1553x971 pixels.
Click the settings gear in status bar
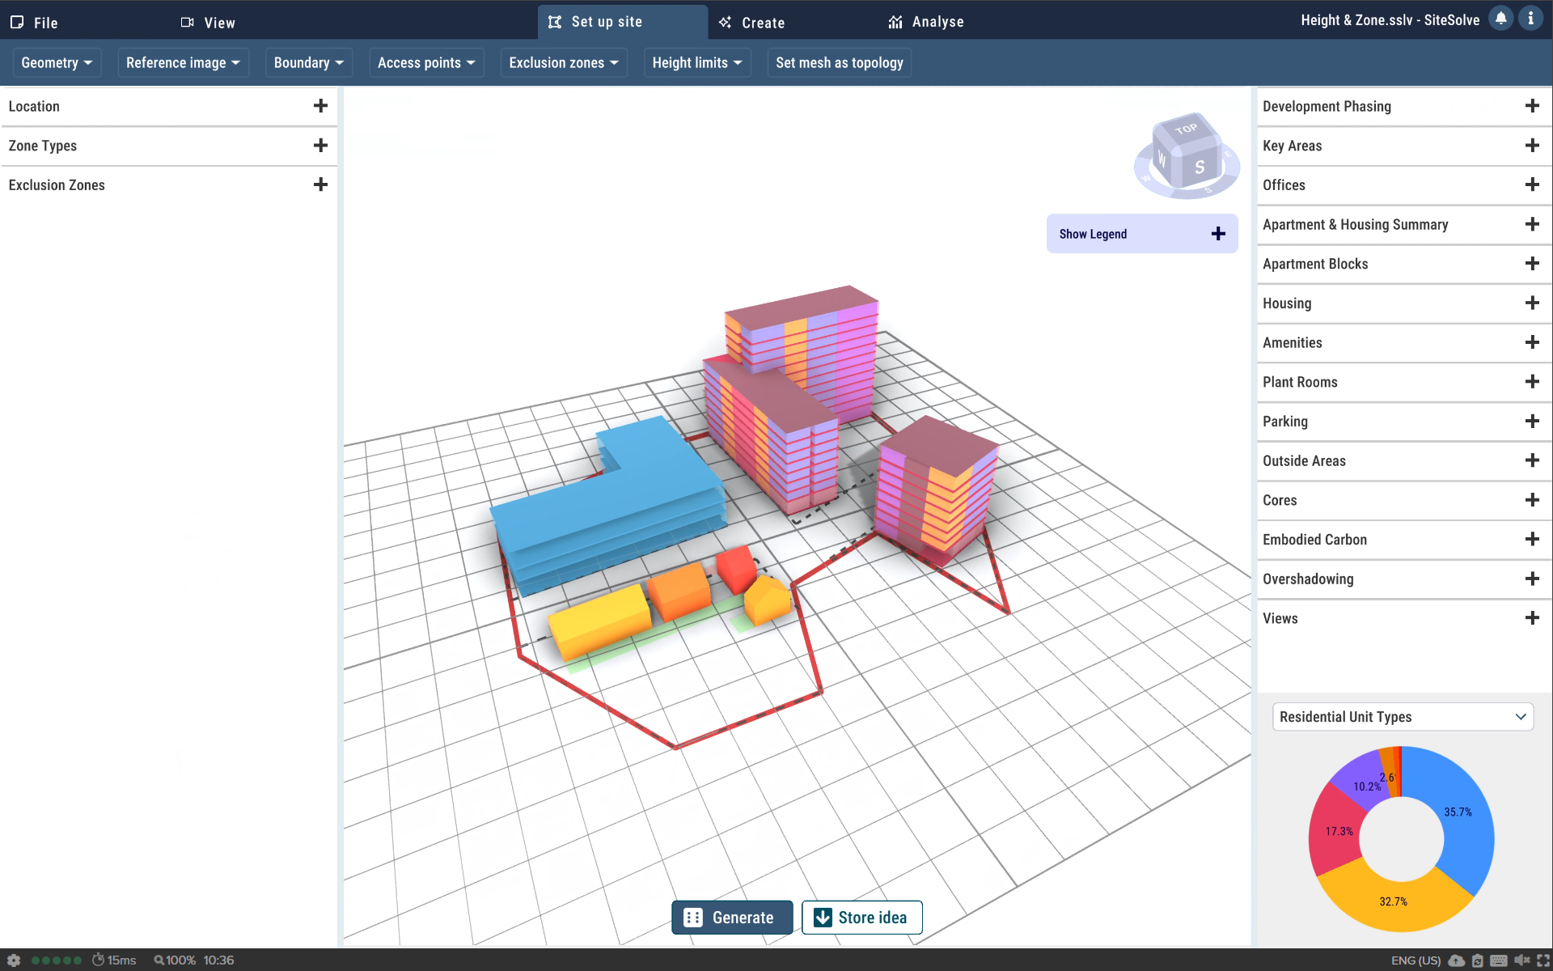tap(14, 960)
